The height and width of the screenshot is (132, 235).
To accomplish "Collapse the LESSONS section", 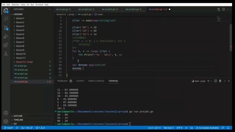I will click(x=18, y=14).
